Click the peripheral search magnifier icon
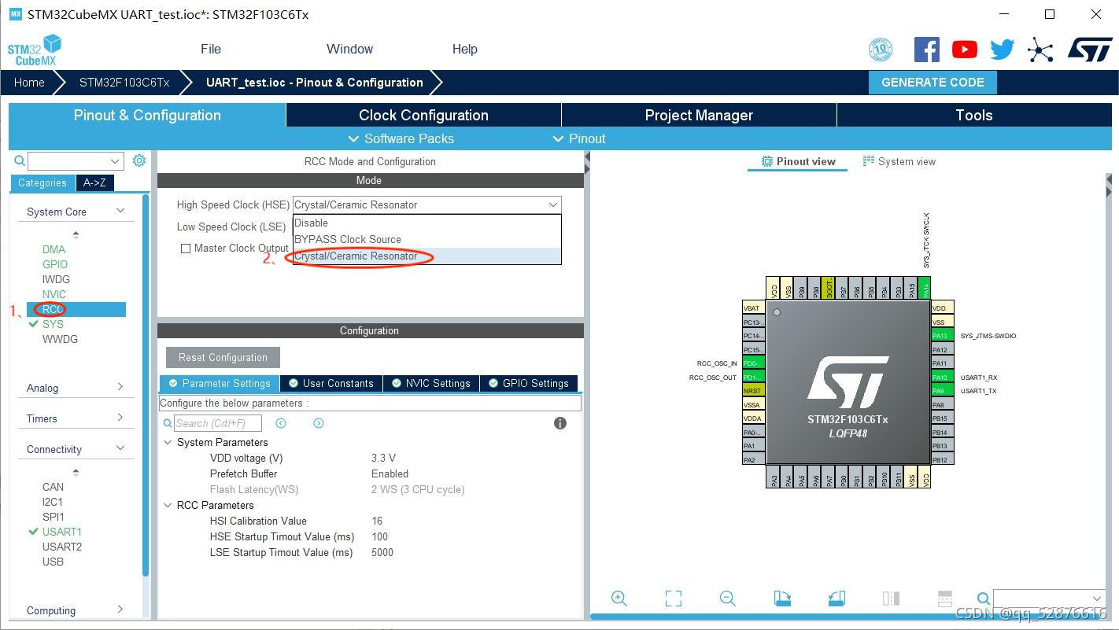The width and height of the screenshot is (1119, 630). coord(20,160)
